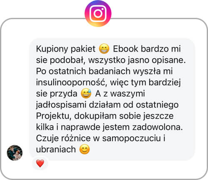Image resolution: width=208 pixels, height=180 pixels.
Task: Click the smiling emoji after 'ubraniach'
Action: [84, 149]
